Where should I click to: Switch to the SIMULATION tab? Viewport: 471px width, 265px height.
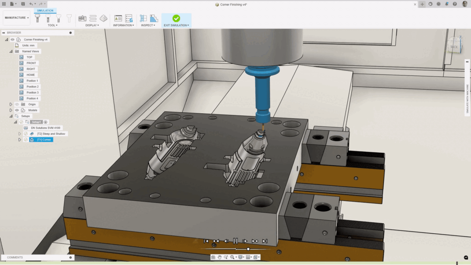44,11
